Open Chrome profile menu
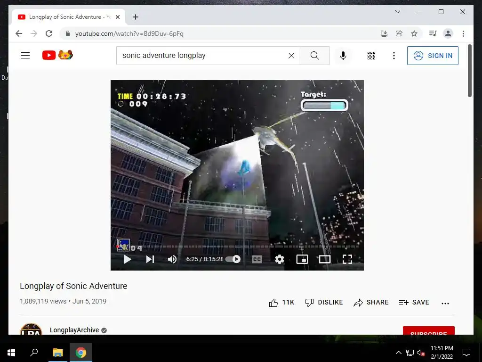Viewport: 482px width, 362px height. [448, 33]
